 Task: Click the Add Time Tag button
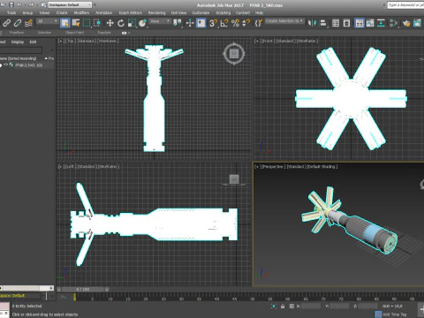click(391, 314)
